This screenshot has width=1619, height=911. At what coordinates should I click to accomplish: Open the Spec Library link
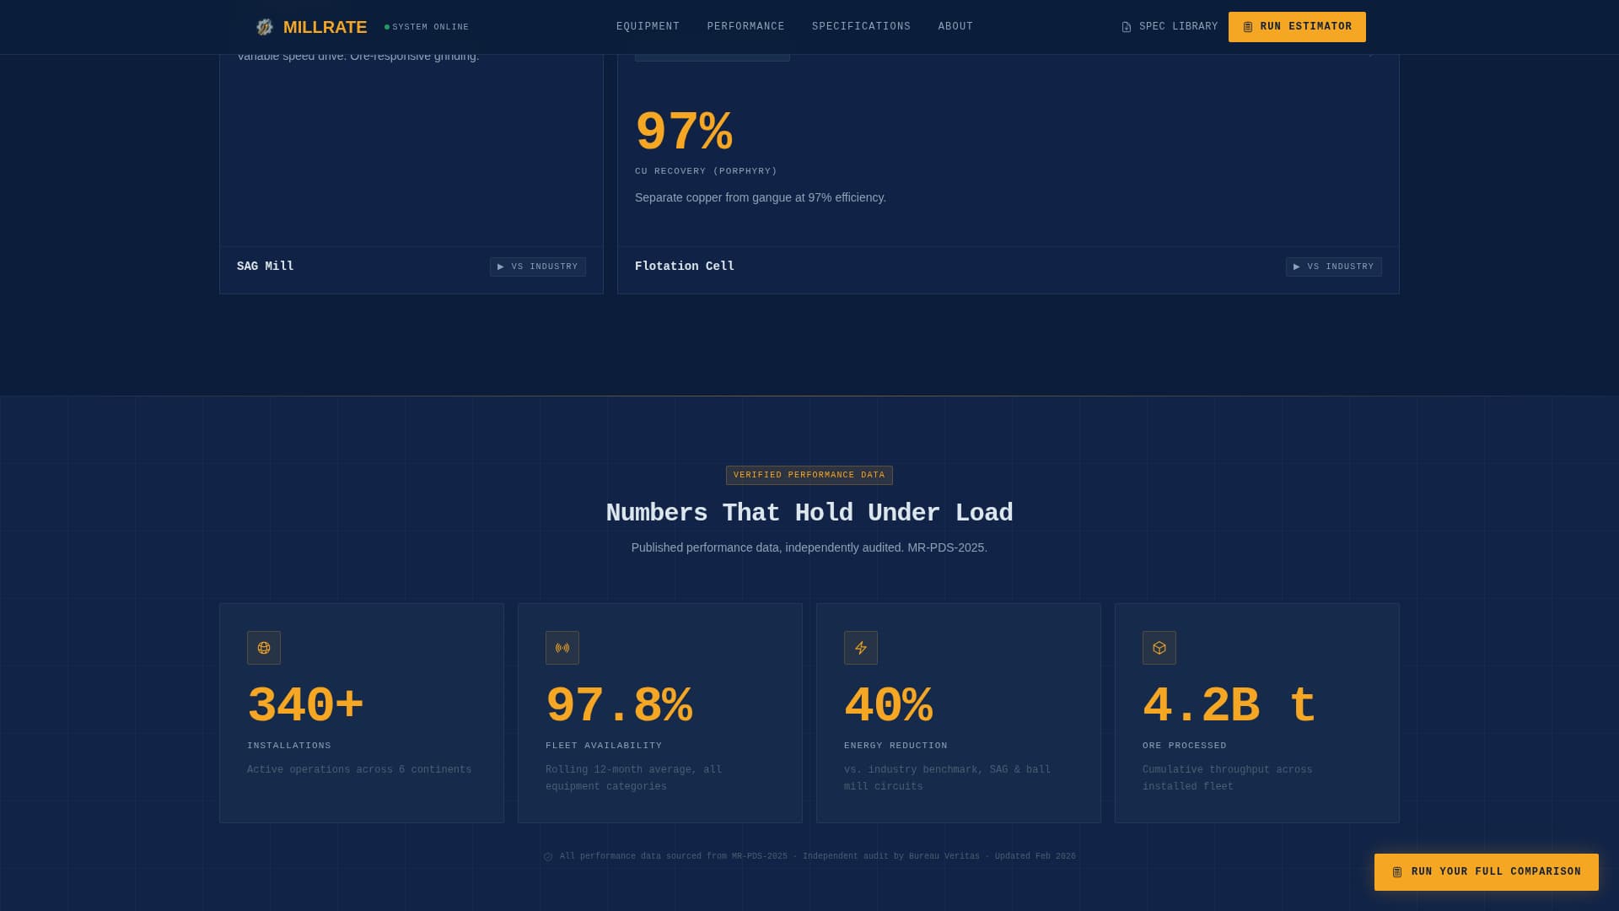pyautogui.click(x=1170, y=27)
